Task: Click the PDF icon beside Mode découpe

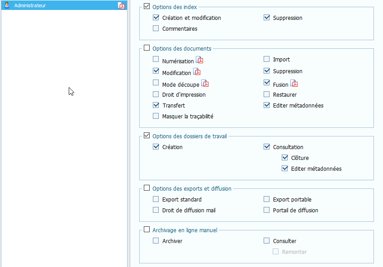Action: (205, 84)
